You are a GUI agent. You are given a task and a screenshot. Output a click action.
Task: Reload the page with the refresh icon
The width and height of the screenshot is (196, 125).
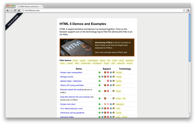point(15,10)
